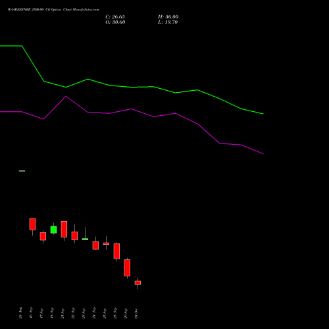The width and height of the screenshot is (329, 329).
Task: Click the opening price value O: 30.60
Action: pos(115,22)
